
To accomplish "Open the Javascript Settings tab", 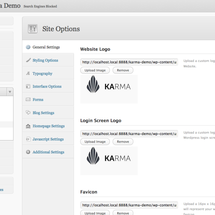I will point(48,139).
